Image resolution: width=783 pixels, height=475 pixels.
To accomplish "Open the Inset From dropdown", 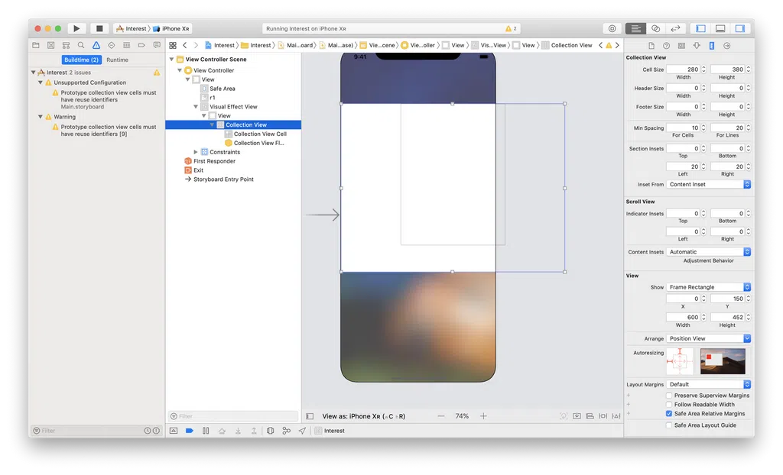I will [x=709, y=184].
